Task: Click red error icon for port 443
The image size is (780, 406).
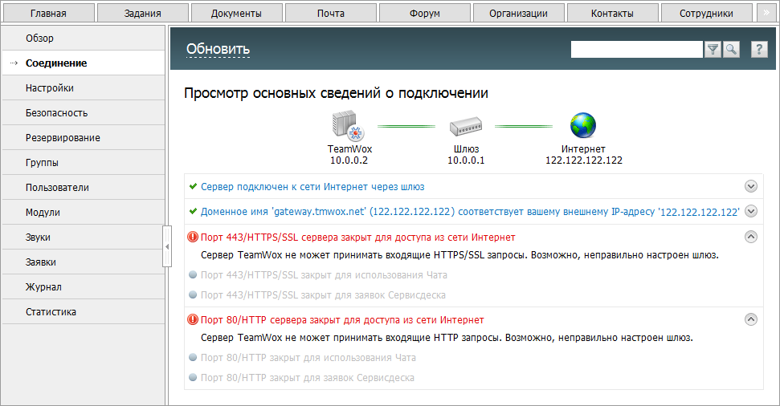Action: click(193, 237)
